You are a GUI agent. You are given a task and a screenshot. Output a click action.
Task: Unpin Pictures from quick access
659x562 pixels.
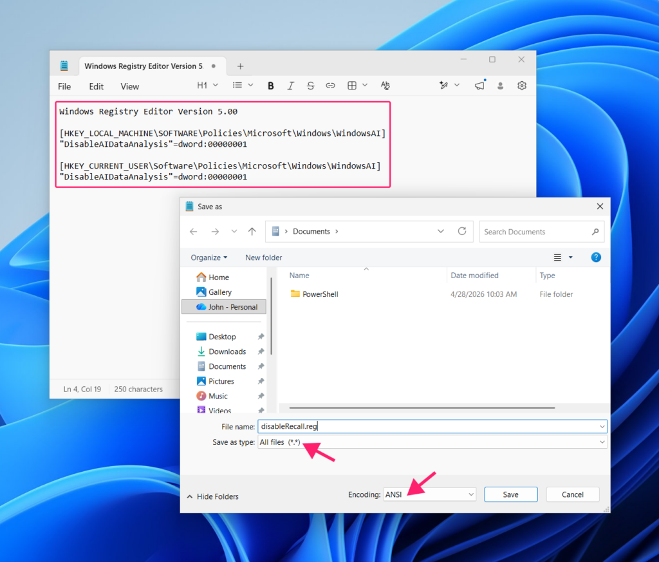[261, 381]
